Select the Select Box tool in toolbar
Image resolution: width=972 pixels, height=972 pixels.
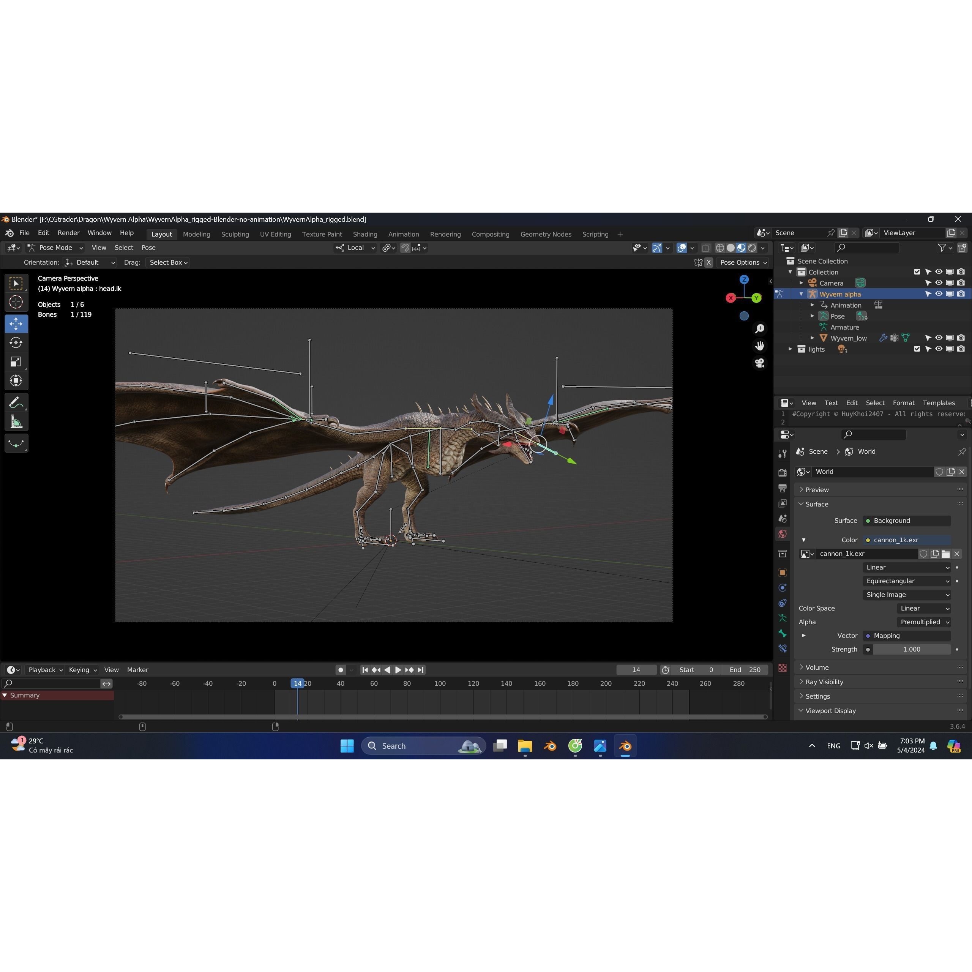click(x=16, y=283)
